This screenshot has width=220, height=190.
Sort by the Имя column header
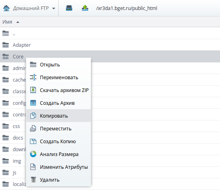[x=7, y=22]
